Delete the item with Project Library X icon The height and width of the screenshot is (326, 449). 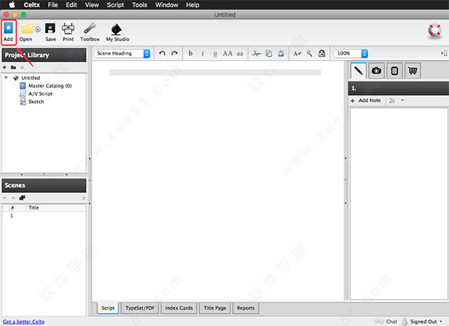(22, 67)
